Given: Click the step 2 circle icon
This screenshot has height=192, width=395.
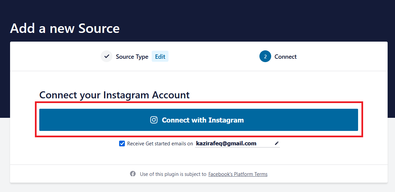Looking at the screenshot, I should [265, 56].
